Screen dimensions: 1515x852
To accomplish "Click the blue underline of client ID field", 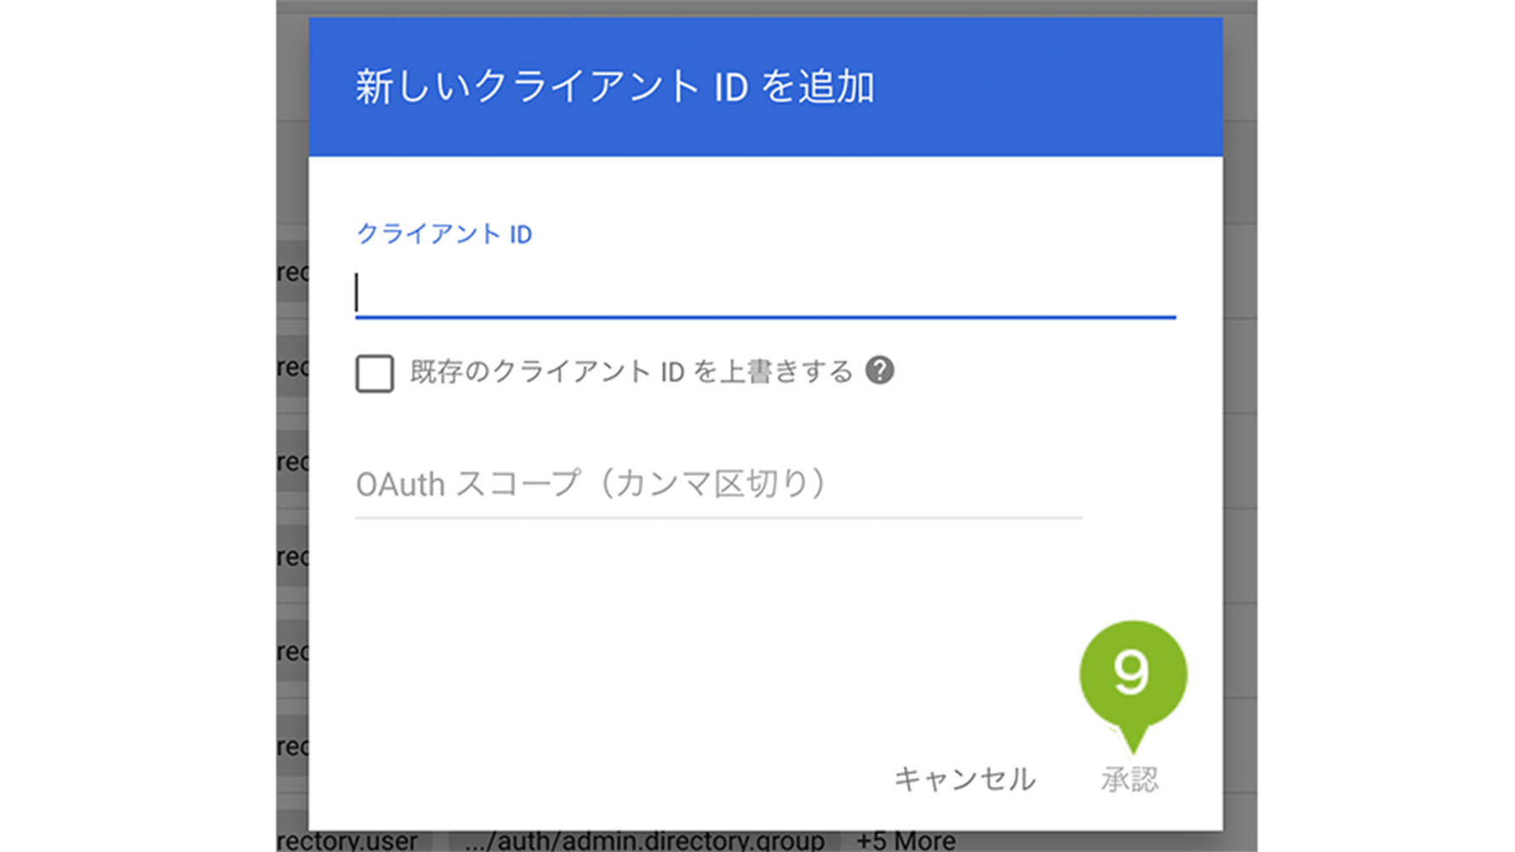I will [x=764, y=317].
